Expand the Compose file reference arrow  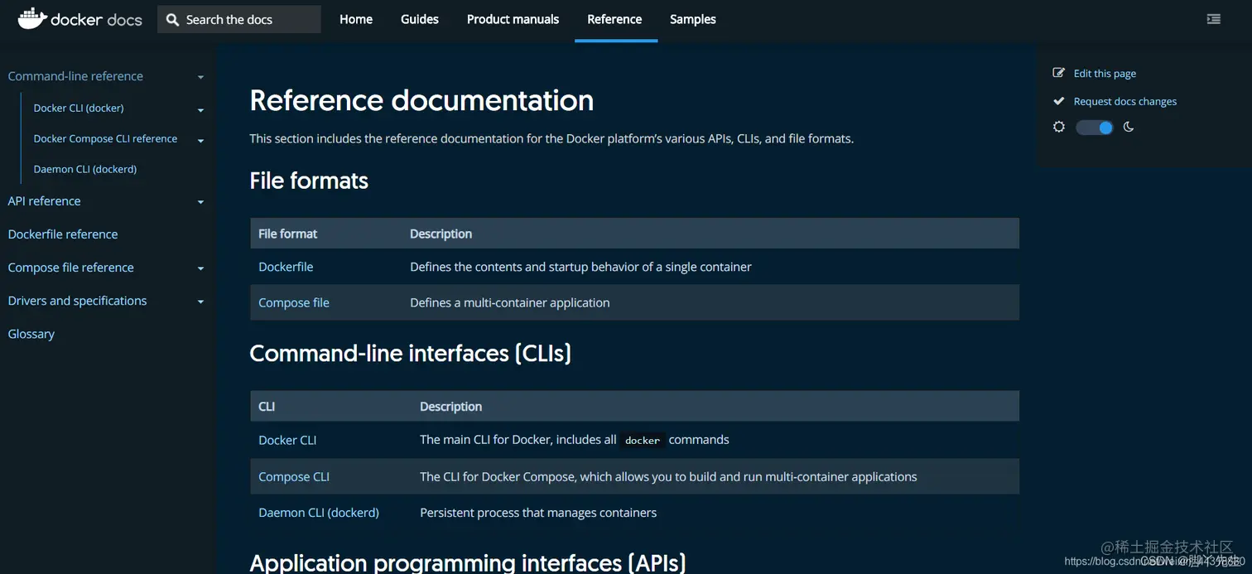[200, 268]
